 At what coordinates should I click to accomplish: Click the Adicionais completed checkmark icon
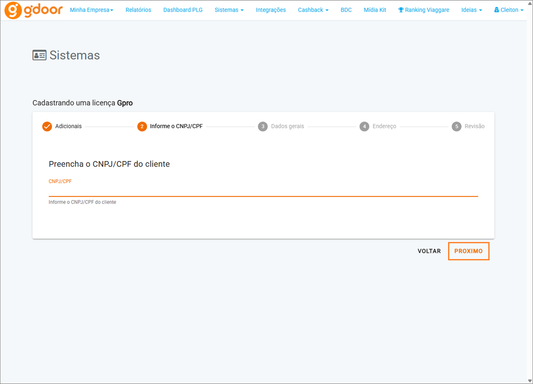click(47, 126)
